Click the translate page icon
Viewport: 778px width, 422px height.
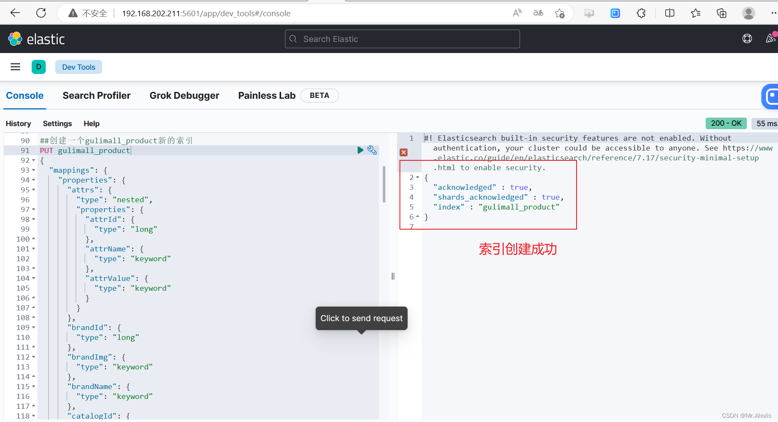pos(538,13)
